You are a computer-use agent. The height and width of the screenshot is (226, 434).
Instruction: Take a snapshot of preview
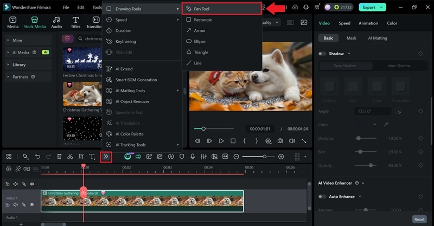click(280, 141)
